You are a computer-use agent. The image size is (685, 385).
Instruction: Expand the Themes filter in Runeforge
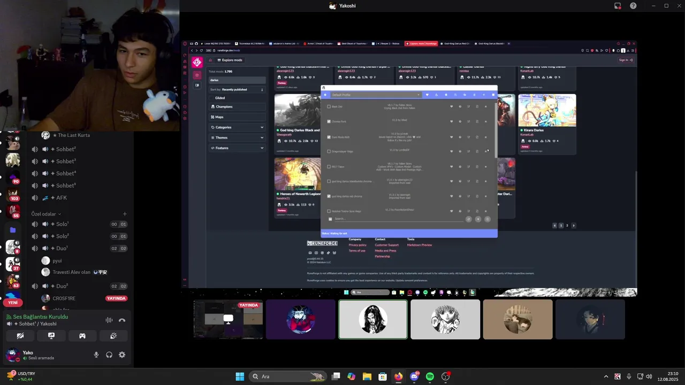237,137
